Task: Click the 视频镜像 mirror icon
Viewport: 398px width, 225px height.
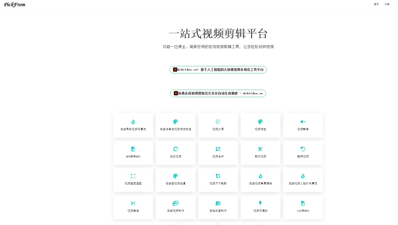Action: click(x=133, y=203)
